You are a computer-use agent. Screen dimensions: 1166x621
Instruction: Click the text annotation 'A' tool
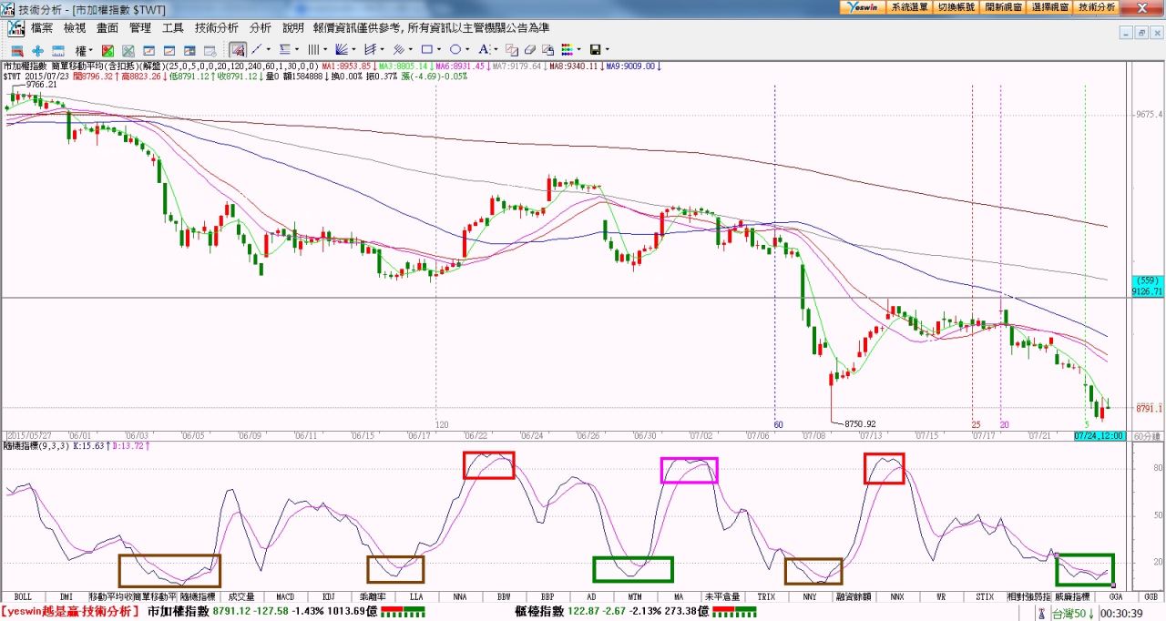click(x=484, y=50)
